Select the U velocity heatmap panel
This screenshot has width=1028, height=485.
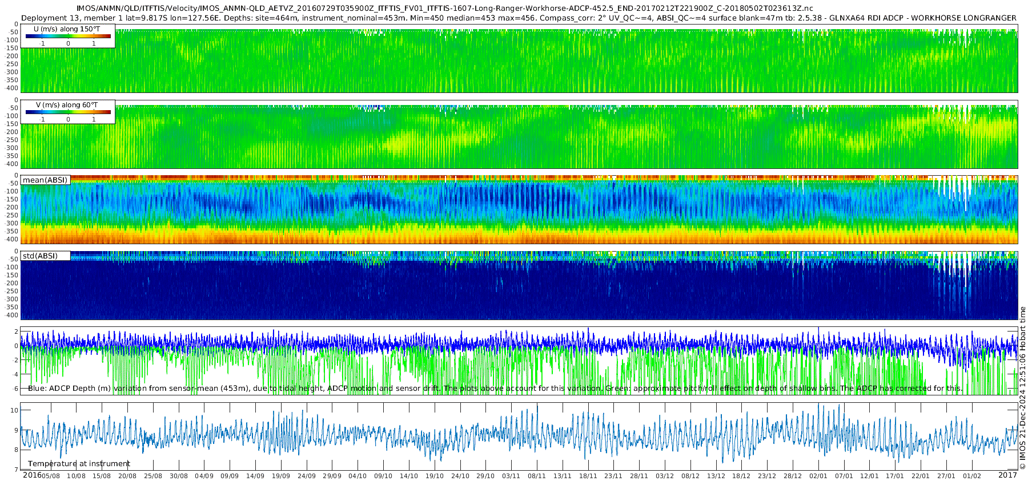[x=519, y=58]
